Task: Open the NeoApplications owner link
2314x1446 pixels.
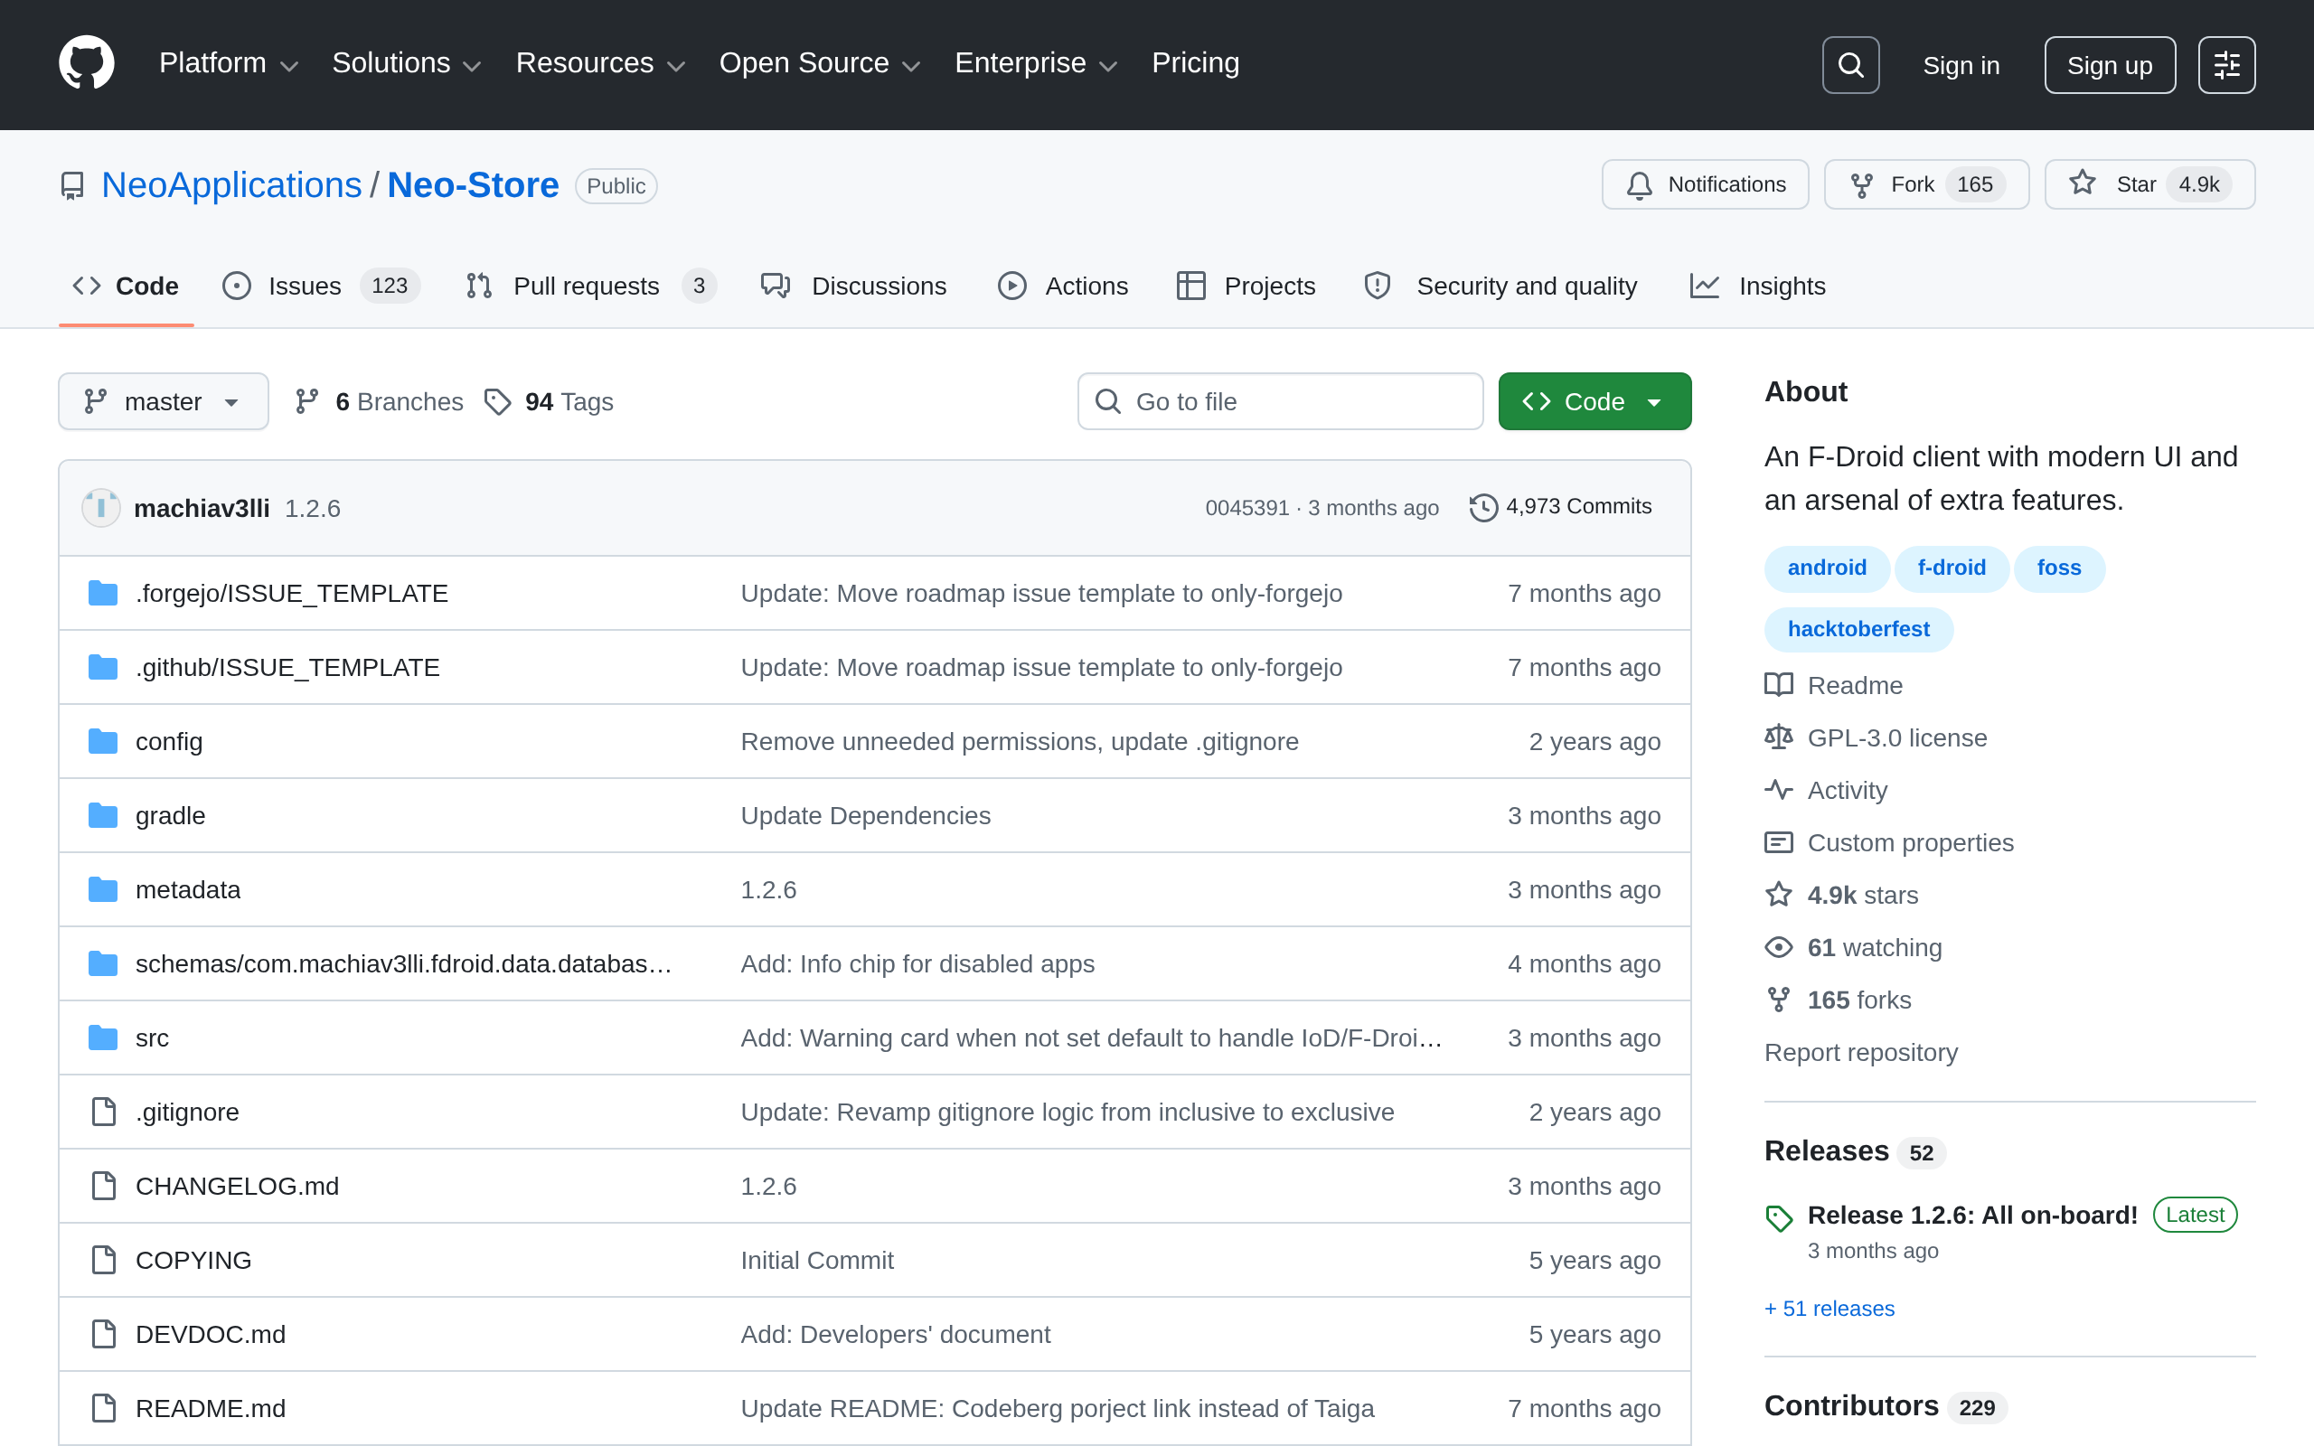Action: tap(231, 184)
